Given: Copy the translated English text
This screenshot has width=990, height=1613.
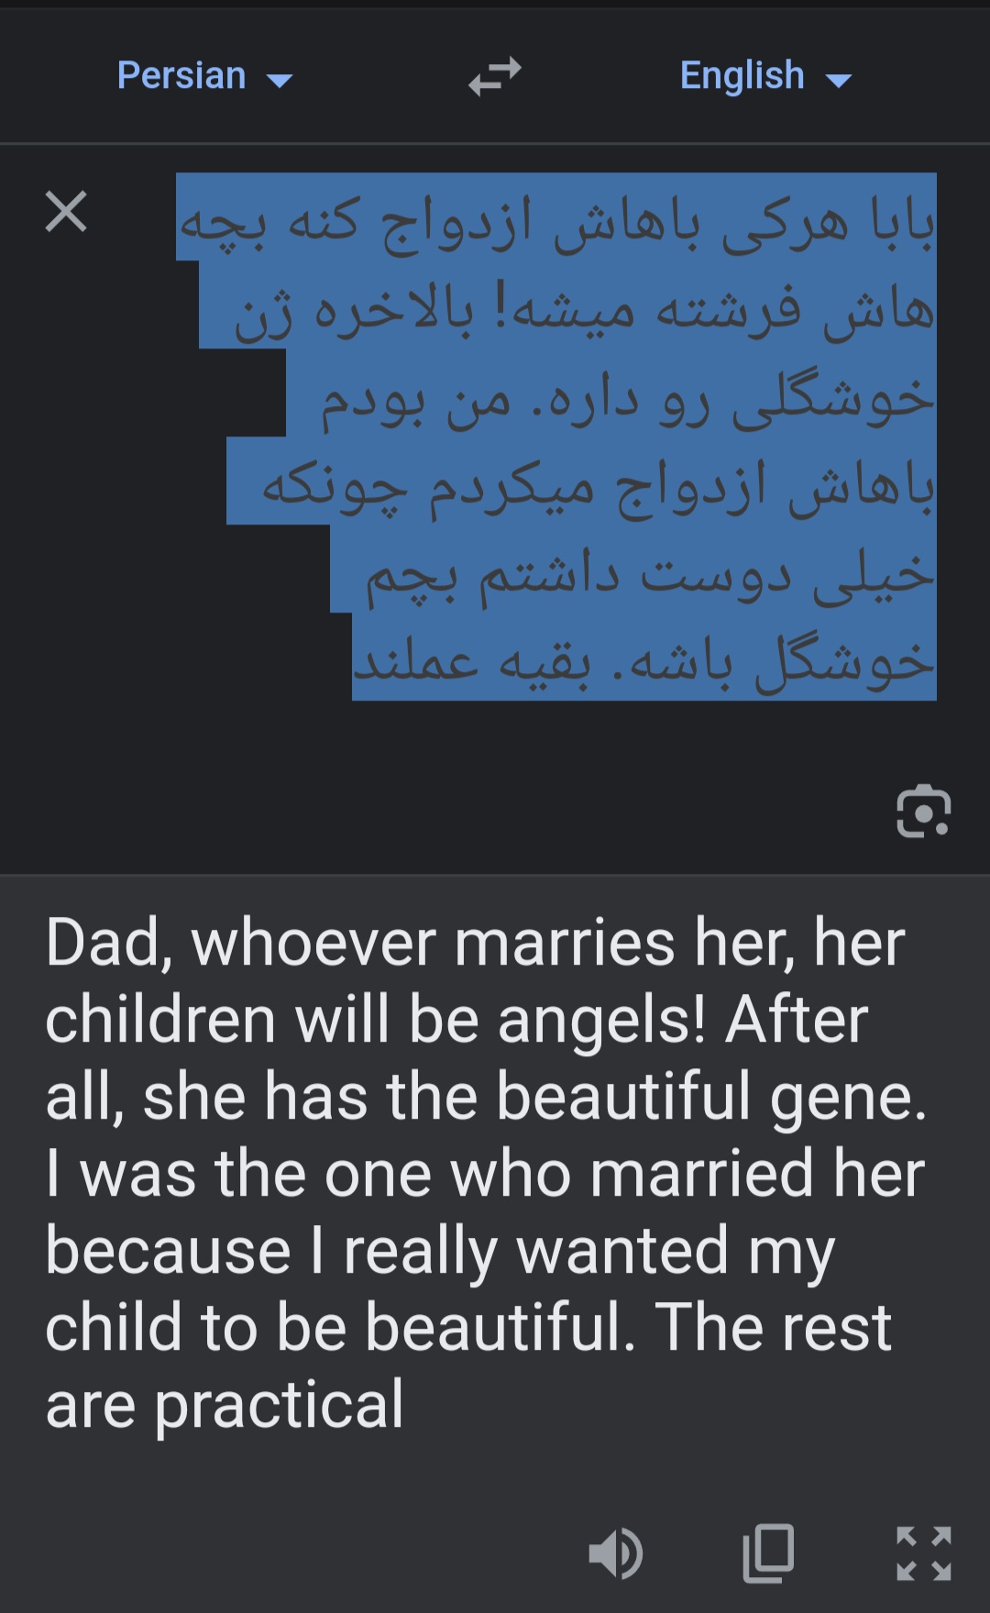Looking at the screenshot, I should [768, 1553].
